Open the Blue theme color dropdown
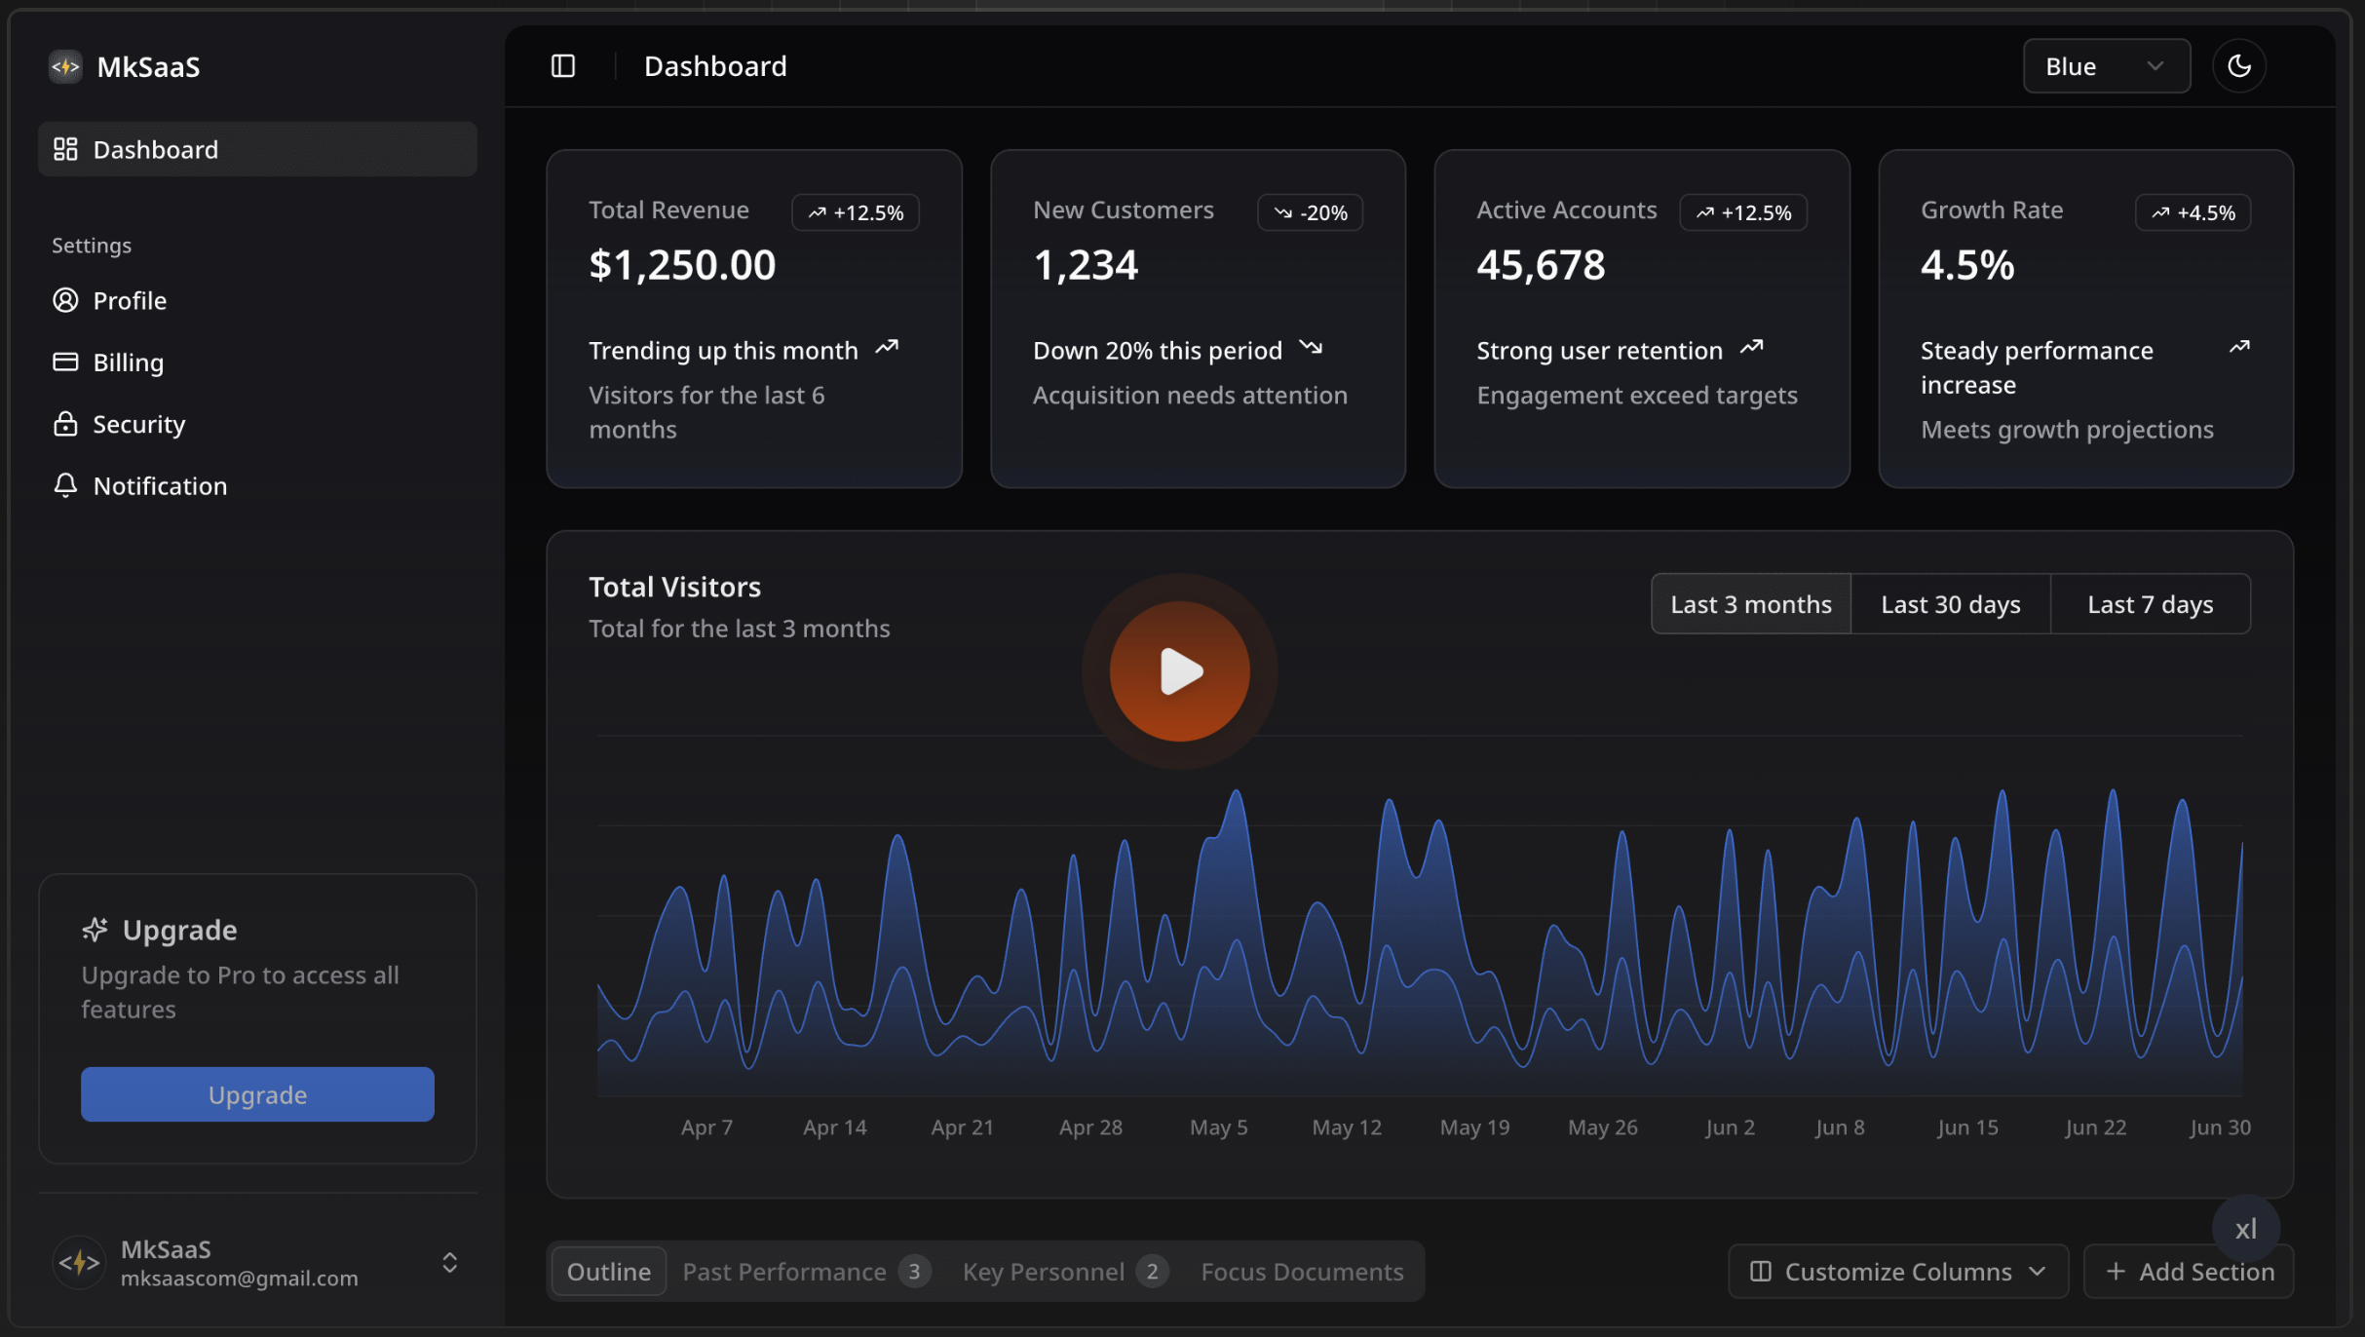 (2106, 66)
